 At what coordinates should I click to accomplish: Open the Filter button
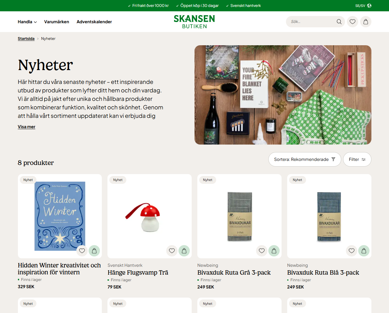357,159
